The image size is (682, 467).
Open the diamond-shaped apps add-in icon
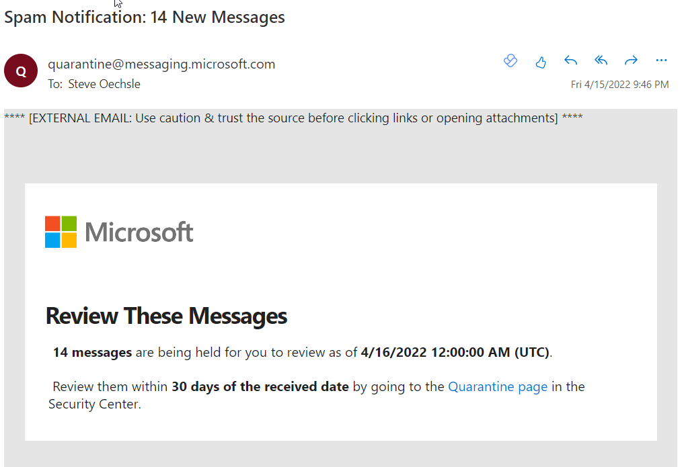click(x=510, y=60)
